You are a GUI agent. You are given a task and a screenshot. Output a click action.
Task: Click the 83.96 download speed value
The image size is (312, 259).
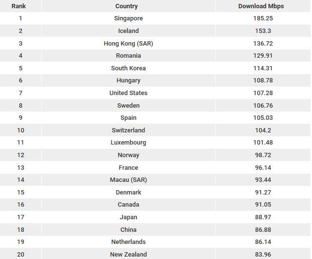263,254
